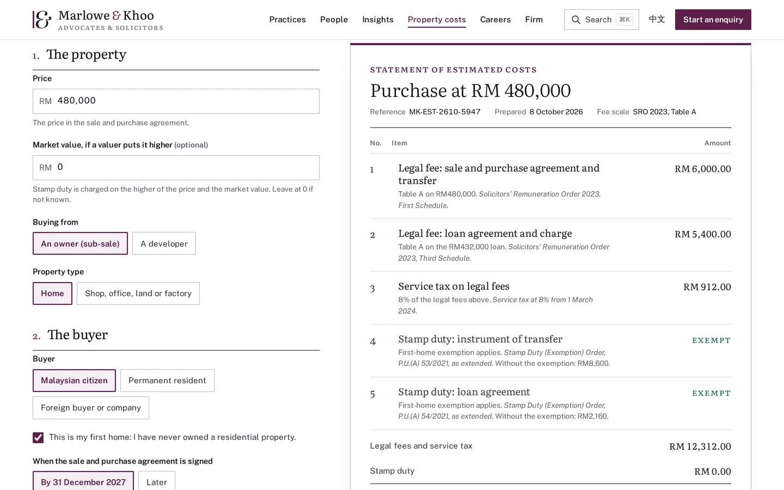Select Malaysian citizen buyer
784x490 pixels.
[74, 381]
